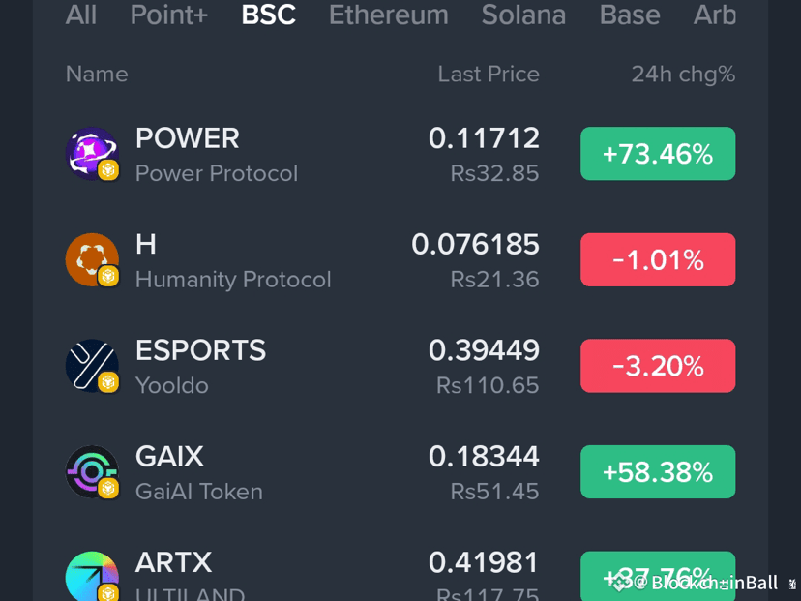Click BSC chain badge on ESPORTS logo
The height and width of the screenshot is (601, 801).
pyautogui.click(x=108, y=382)
